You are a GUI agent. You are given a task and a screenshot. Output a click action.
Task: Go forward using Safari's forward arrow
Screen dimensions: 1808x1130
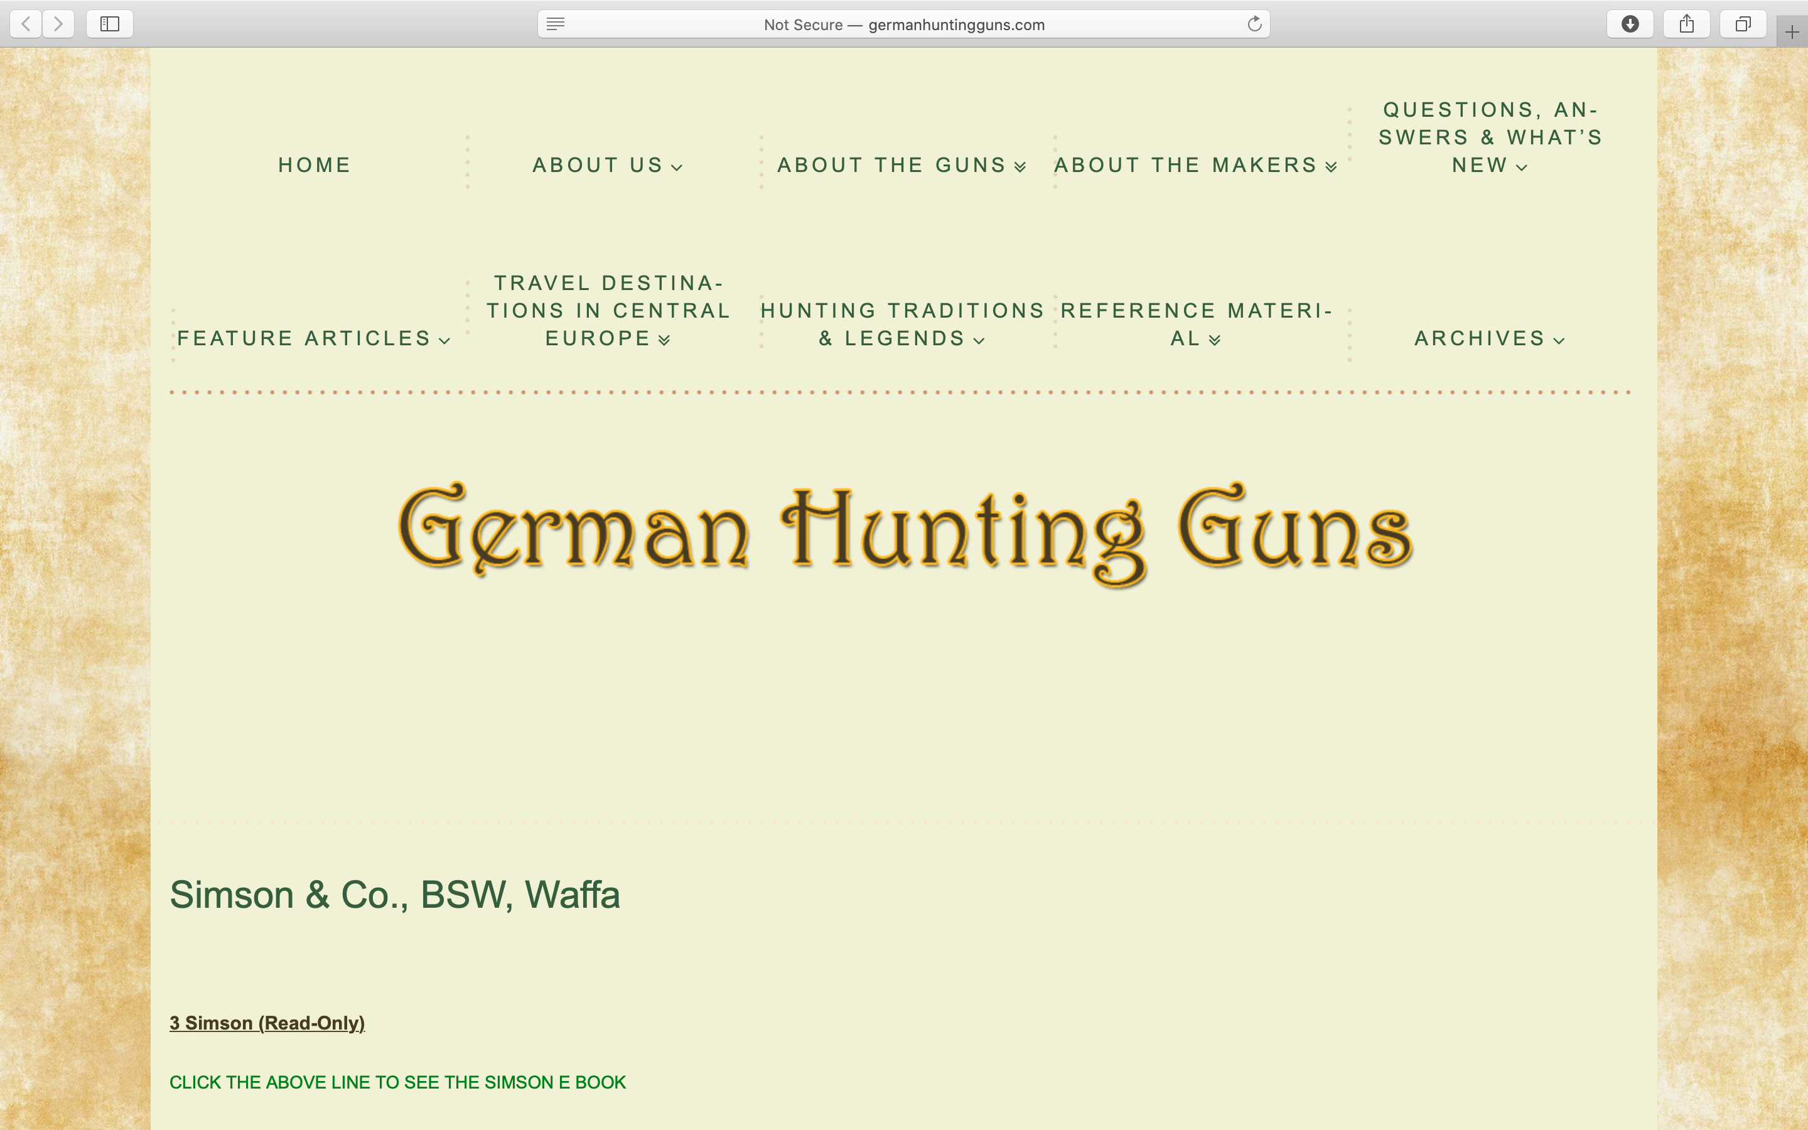tap(58, 24)
